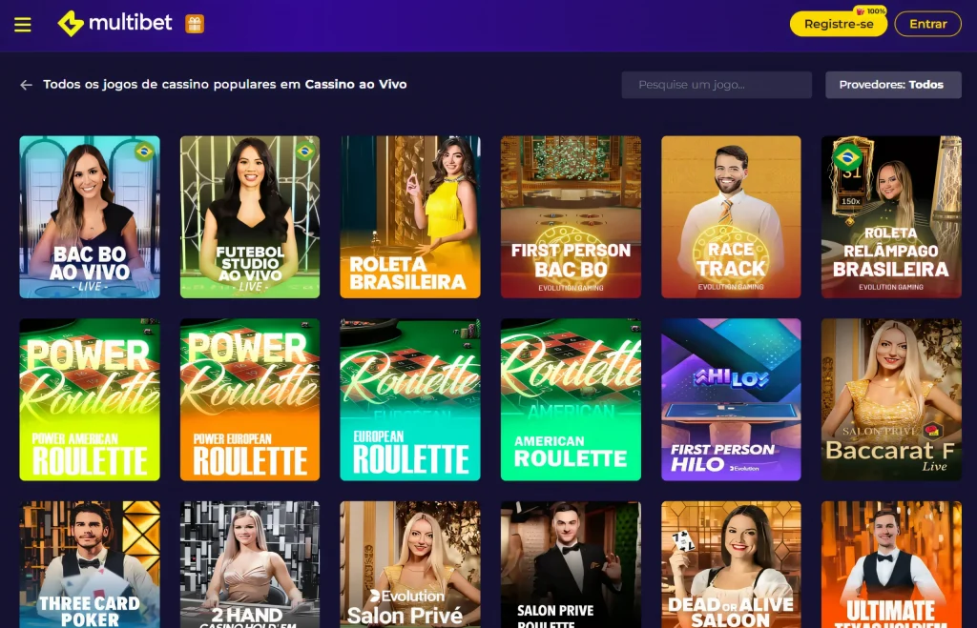The image size is (977, 628).
Task: Click the multibet logo
Action: (114, 24)
